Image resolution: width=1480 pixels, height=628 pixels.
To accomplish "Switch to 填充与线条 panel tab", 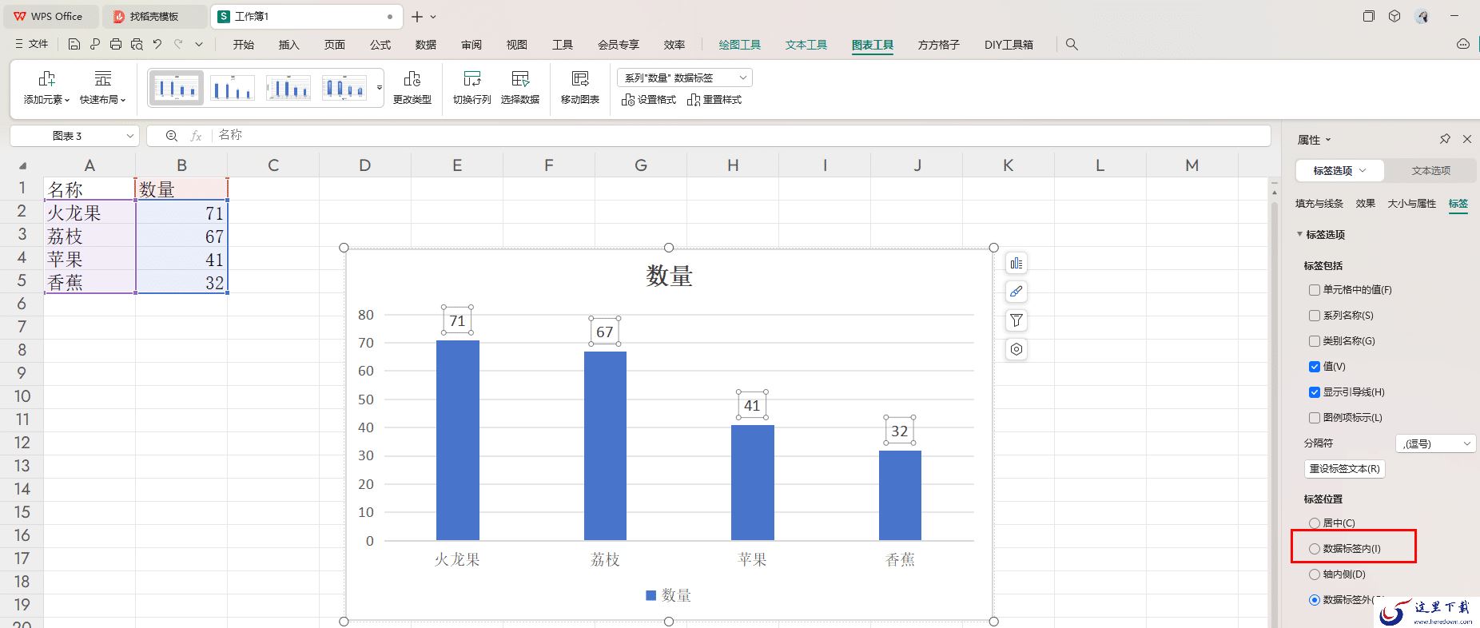I will pyautogui.click(x=1319, y=204).
